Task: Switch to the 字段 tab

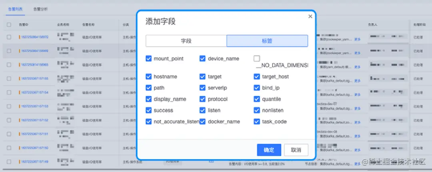Action: coord(186,41)
